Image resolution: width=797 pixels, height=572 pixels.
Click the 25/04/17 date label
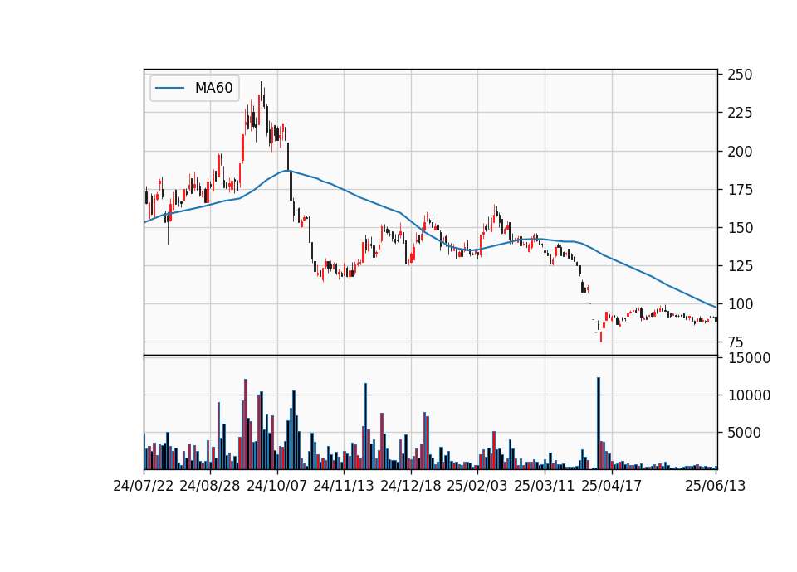[612, 486]
